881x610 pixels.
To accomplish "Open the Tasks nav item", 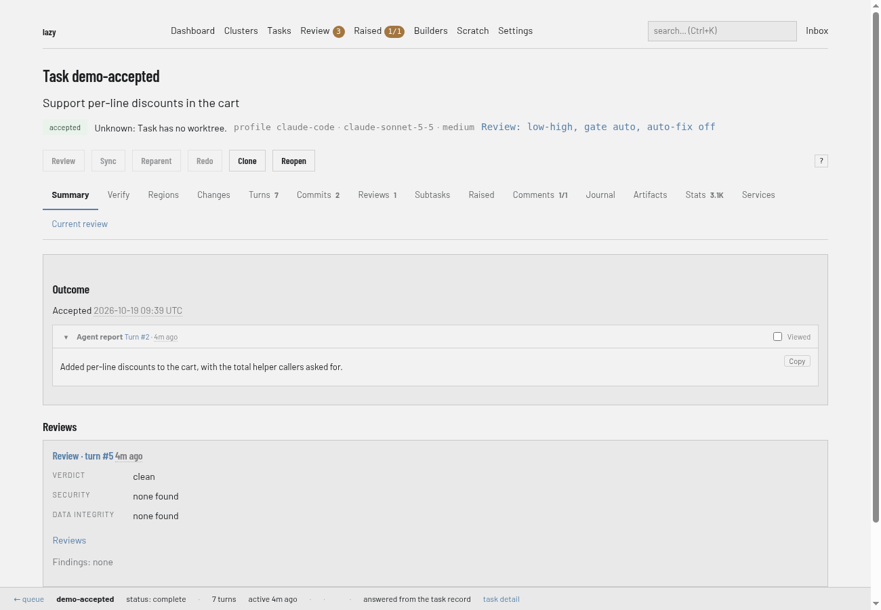I will (x=279, y=30).
